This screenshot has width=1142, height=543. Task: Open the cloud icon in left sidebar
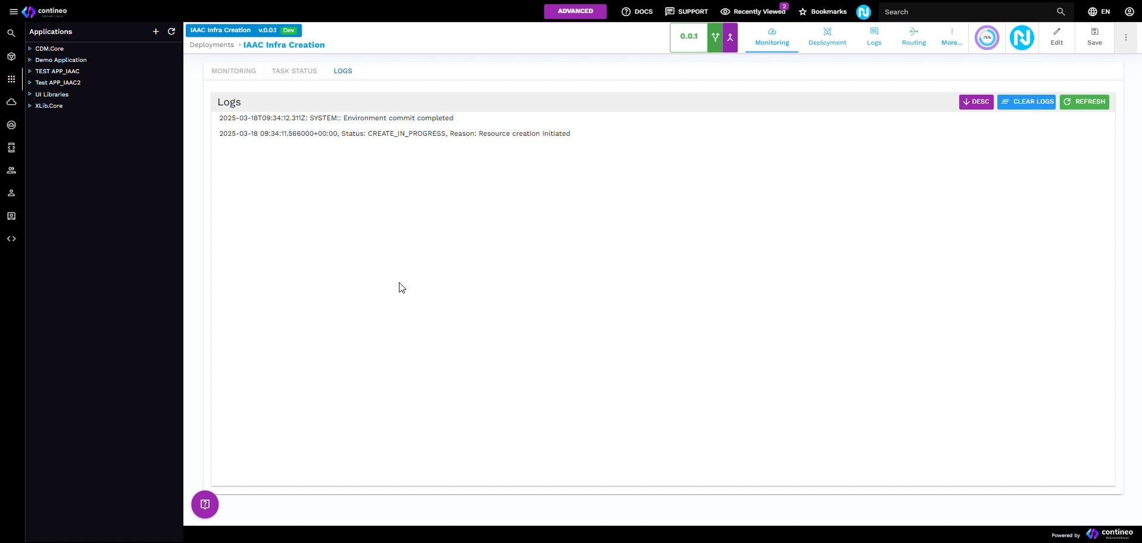(11, 102)
